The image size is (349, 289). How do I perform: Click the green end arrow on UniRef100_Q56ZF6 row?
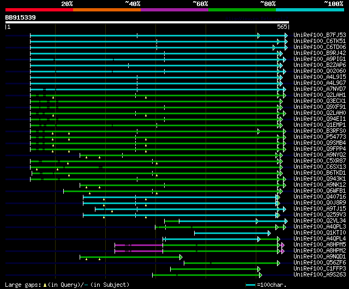click(279, 263)
